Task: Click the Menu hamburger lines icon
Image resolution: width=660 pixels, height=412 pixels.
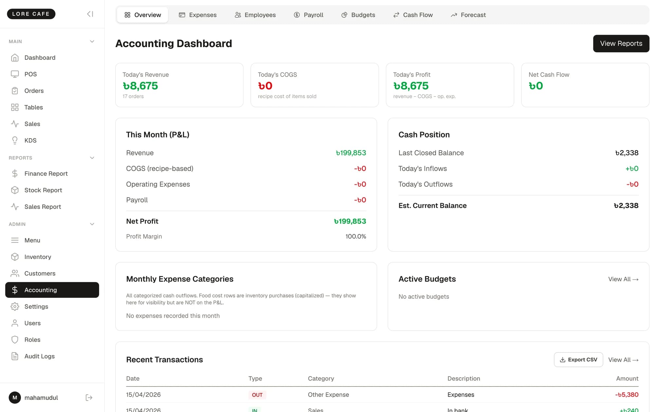Action: [15, 240]
